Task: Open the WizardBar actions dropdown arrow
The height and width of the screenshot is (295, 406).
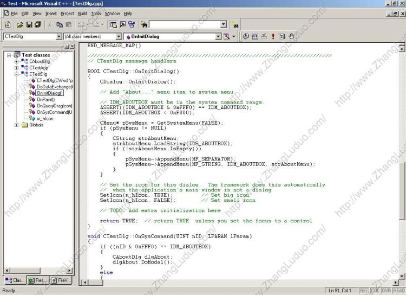Action: tap(233, 36)
